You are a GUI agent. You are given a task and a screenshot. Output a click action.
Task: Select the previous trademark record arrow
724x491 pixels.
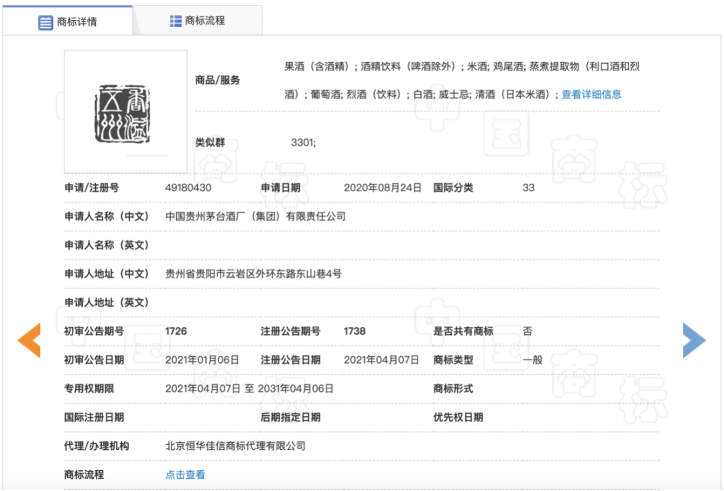point(29,340)
